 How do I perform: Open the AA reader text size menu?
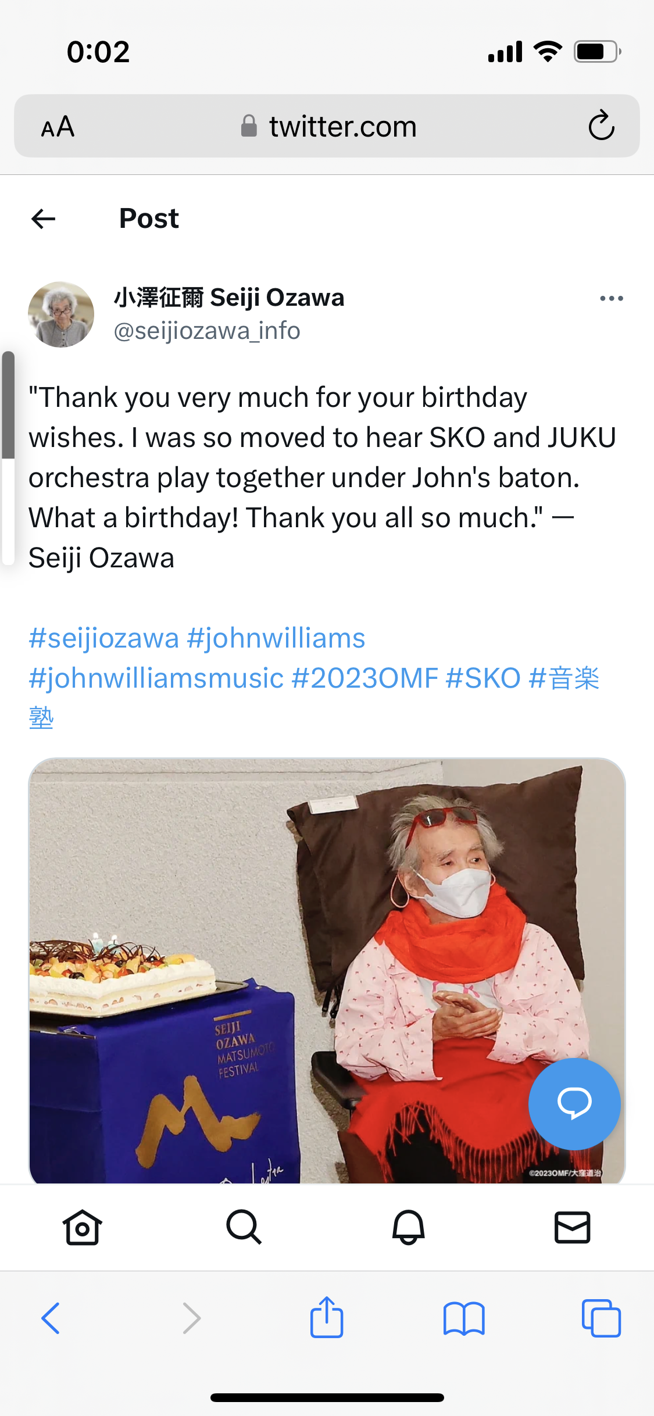[x=58, y=126]
